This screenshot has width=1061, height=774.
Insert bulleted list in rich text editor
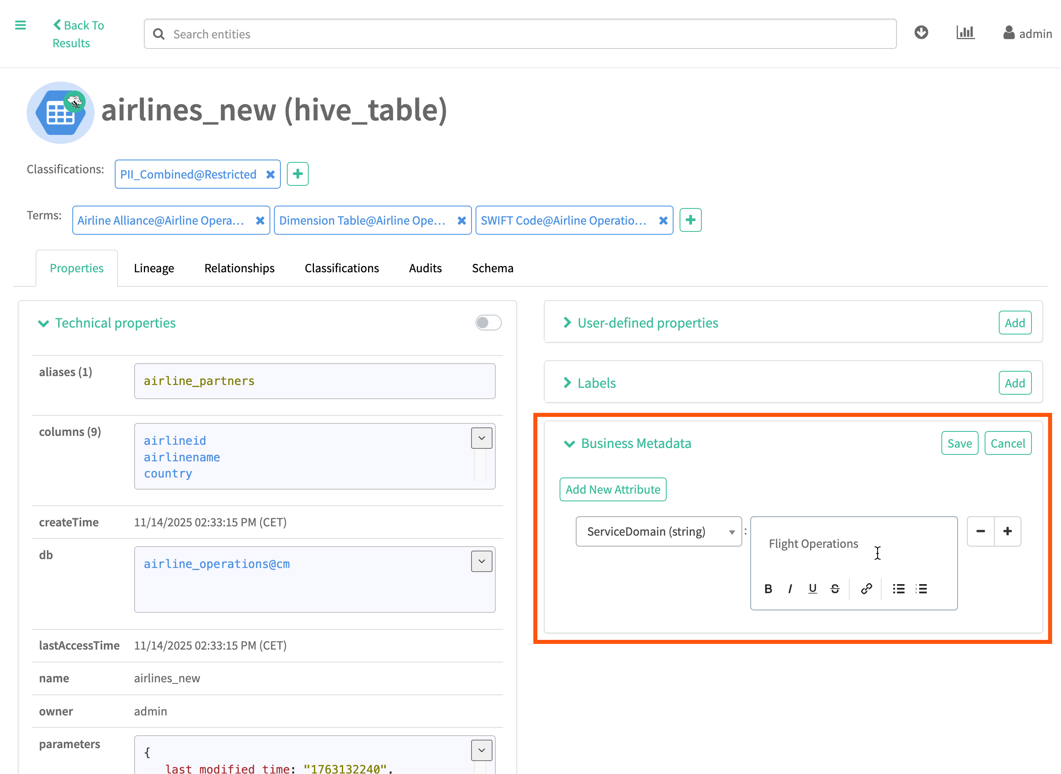899,589
